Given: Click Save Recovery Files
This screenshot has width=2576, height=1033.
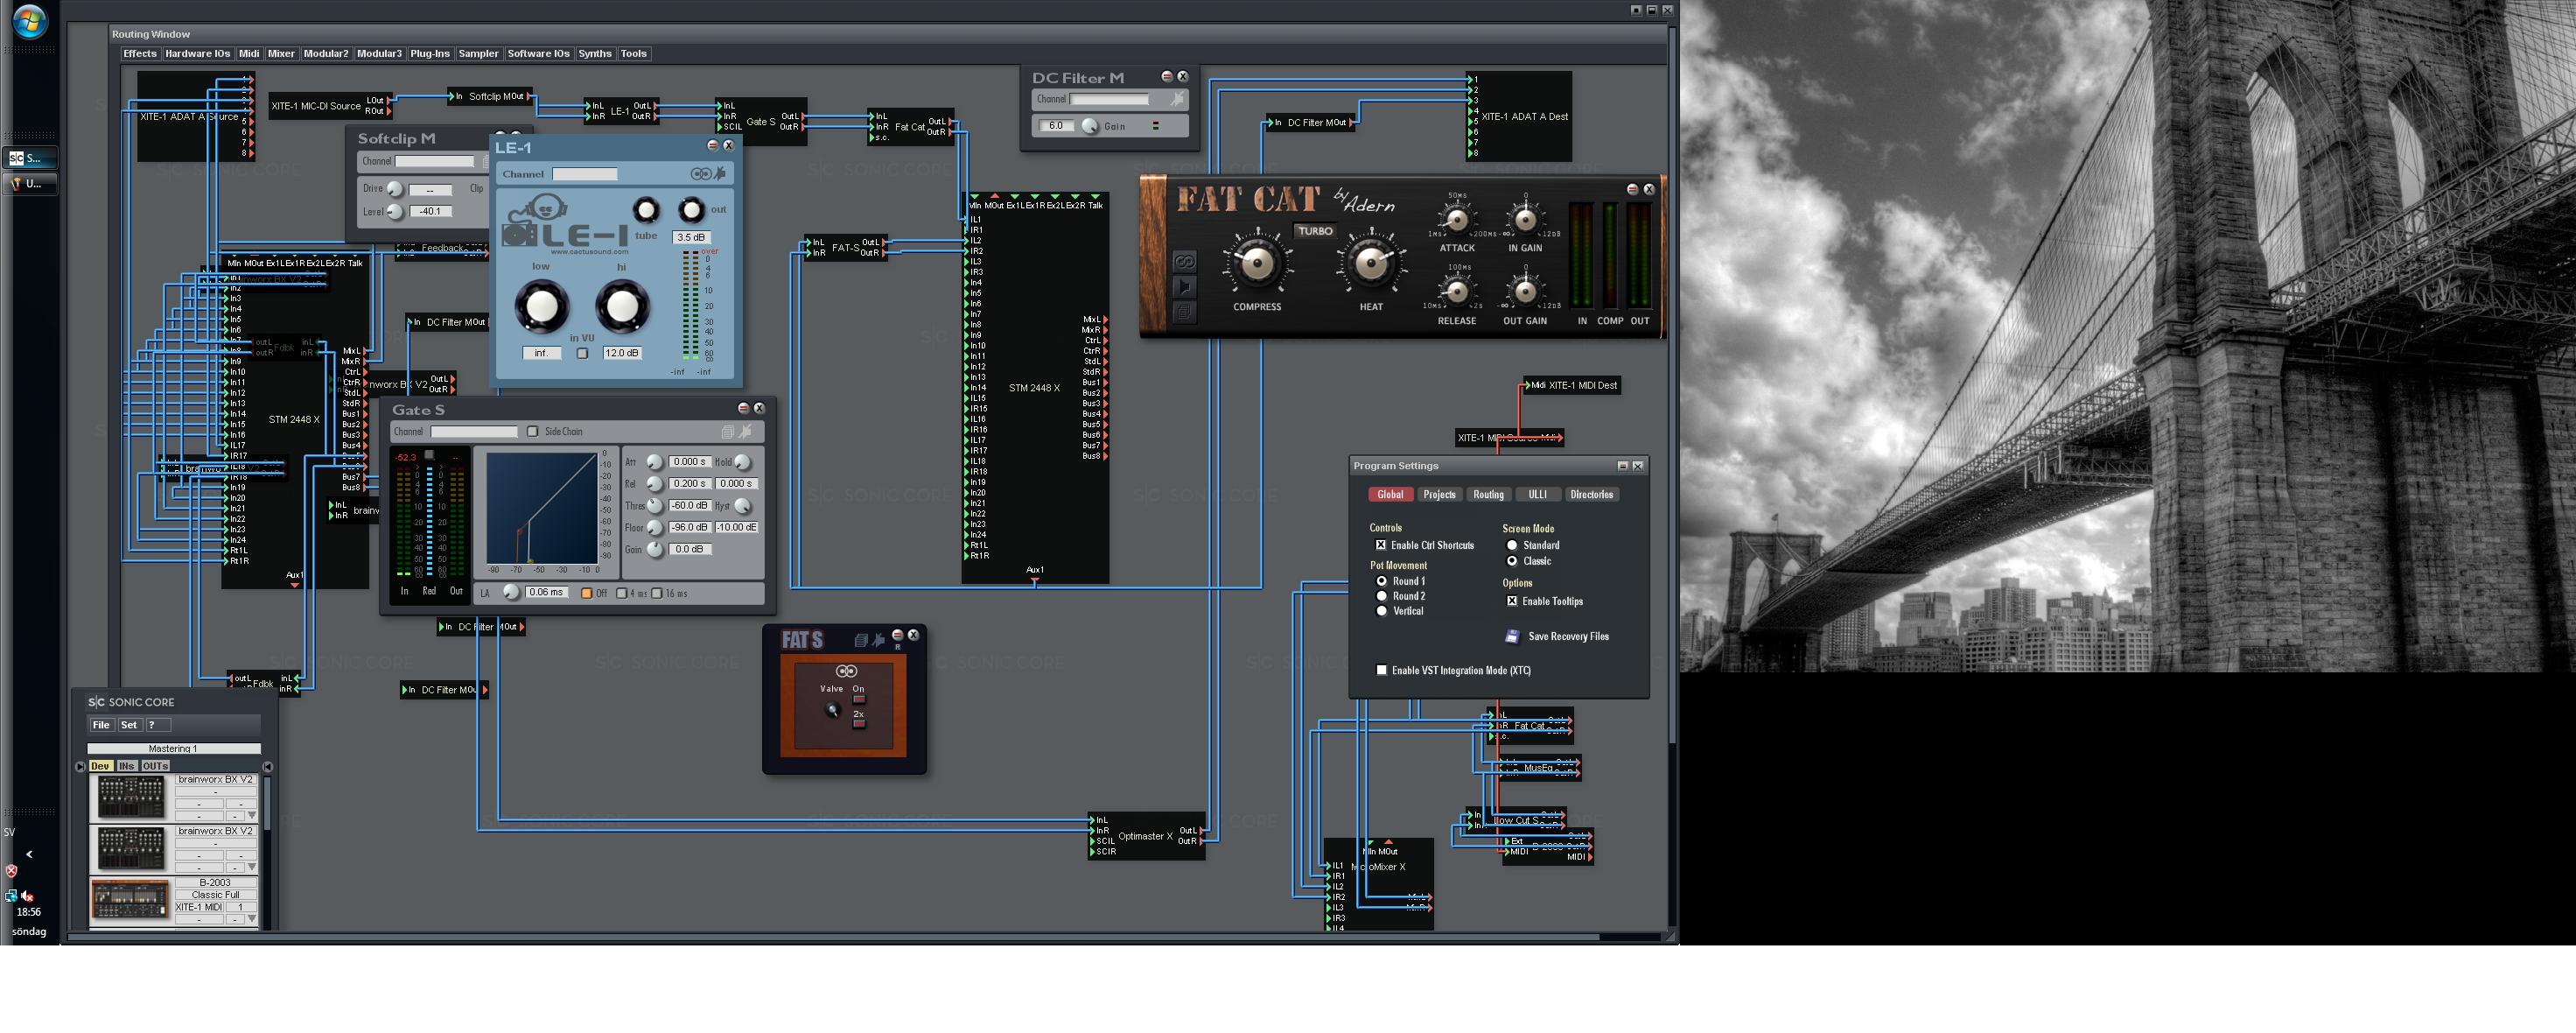Looking at the screenshot, I should [1558, 636].
